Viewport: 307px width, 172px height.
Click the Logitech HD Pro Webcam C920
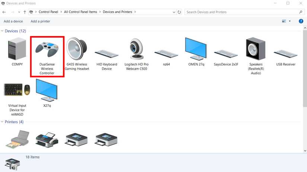(136, 50)
